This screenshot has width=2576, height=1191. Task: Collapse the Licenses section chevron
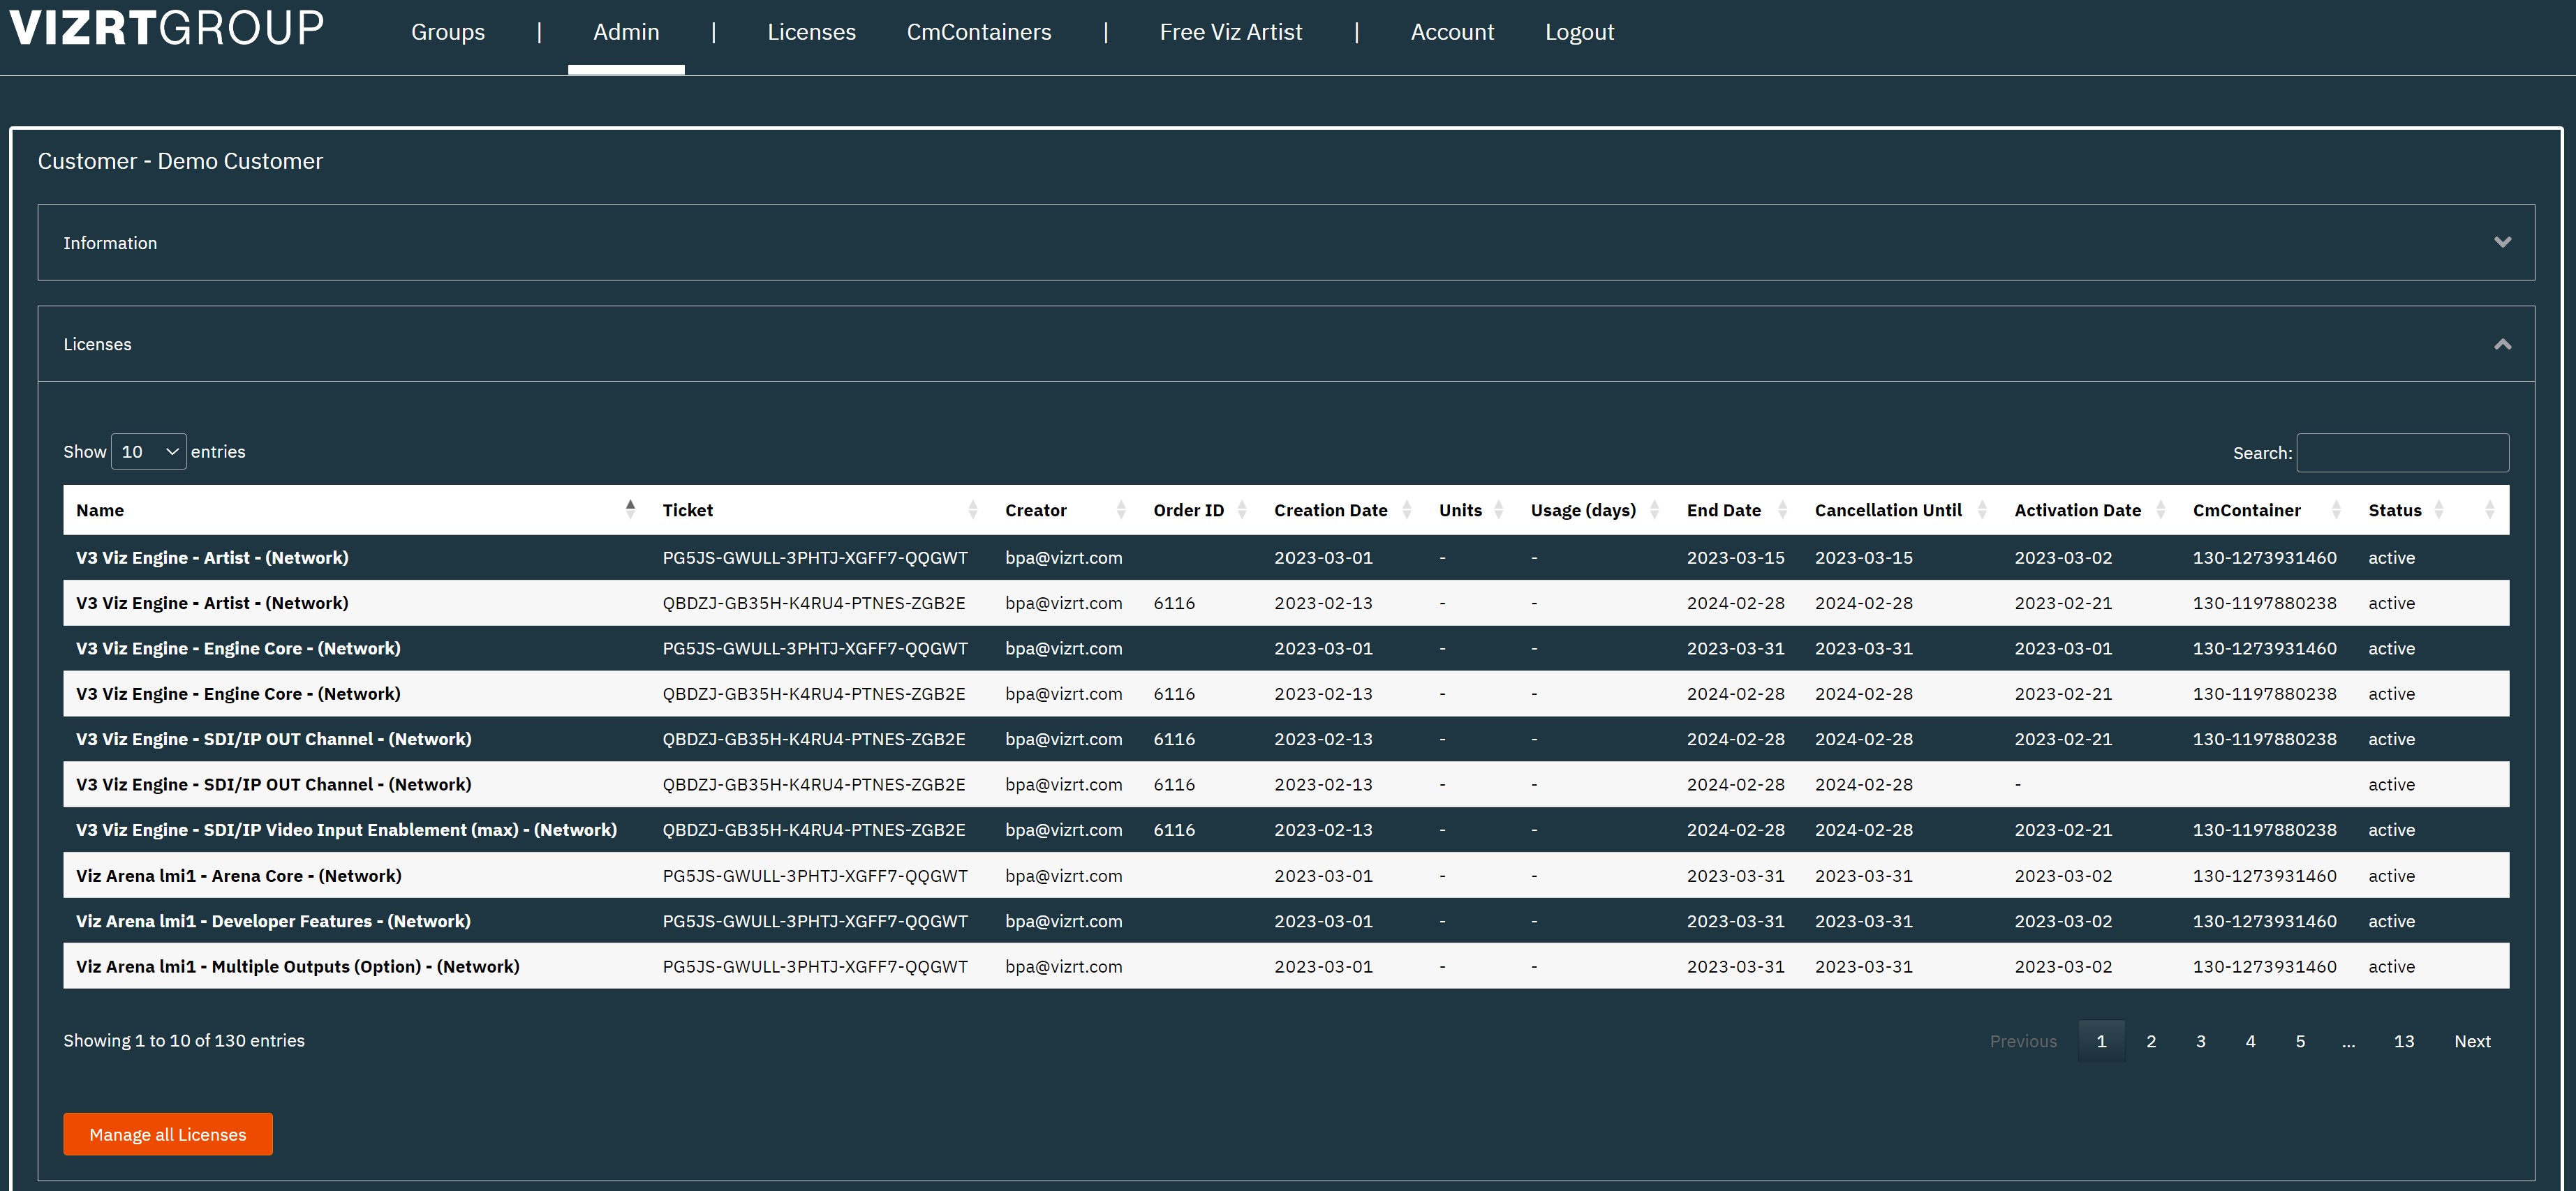point(2502,344)
